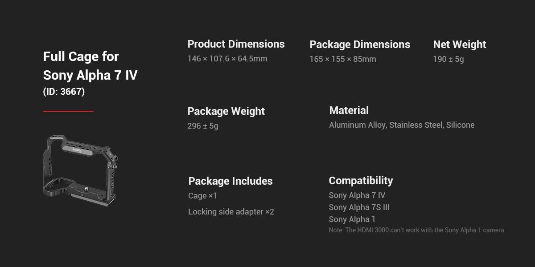Screen dimensions: 535x267
Task: Click the Package Includes heading
Action: 230,181
